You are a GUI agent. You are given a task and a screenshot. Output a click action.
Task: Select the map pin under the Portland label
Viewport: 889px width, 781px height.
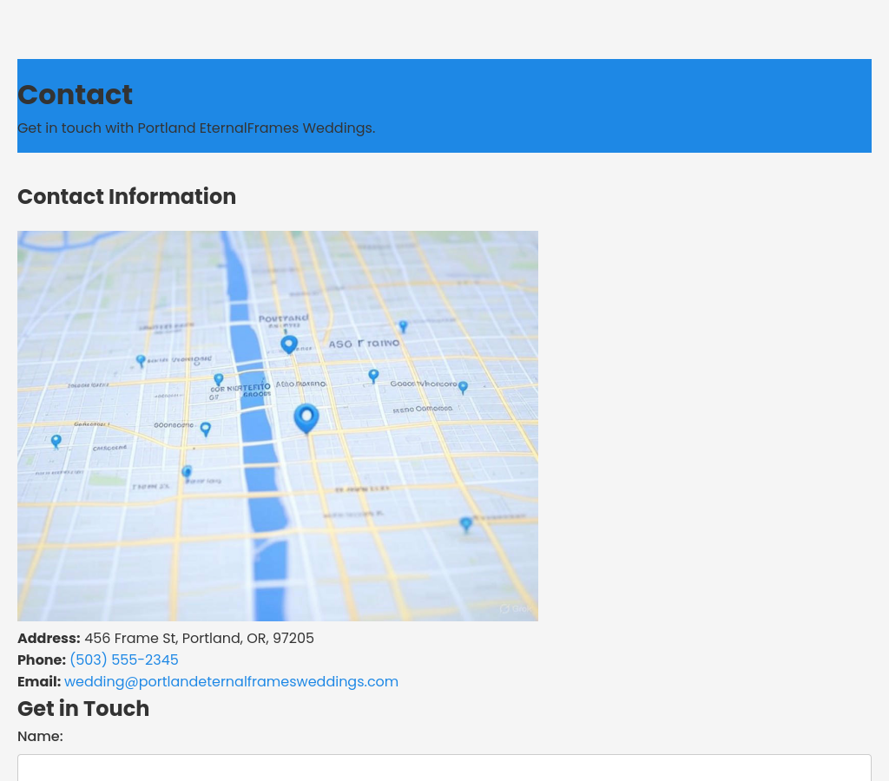(x=289, y=345)
